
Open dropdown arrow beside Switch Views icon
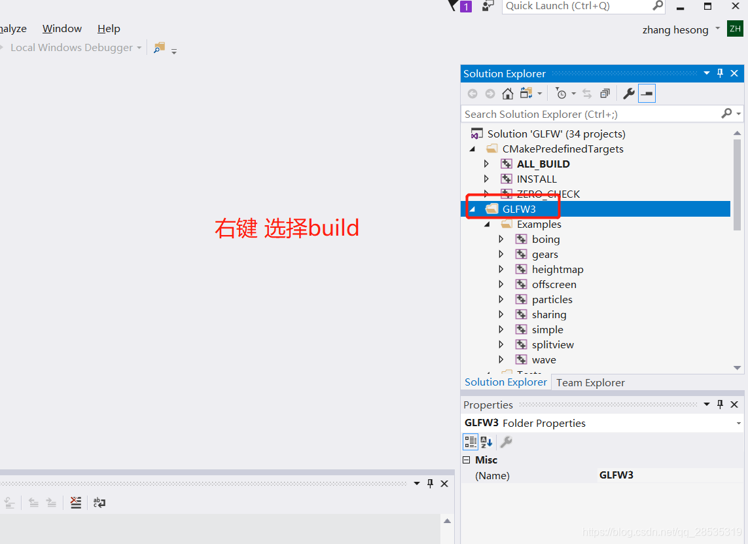click(539, 94)
